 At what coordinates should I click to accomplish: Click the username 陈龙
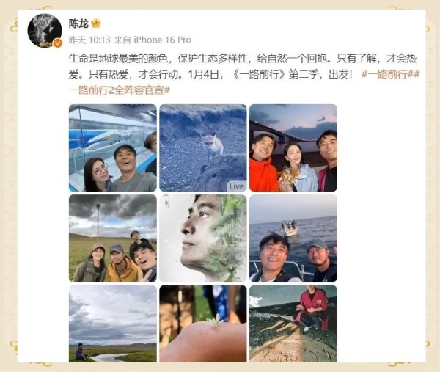(78, 23)
